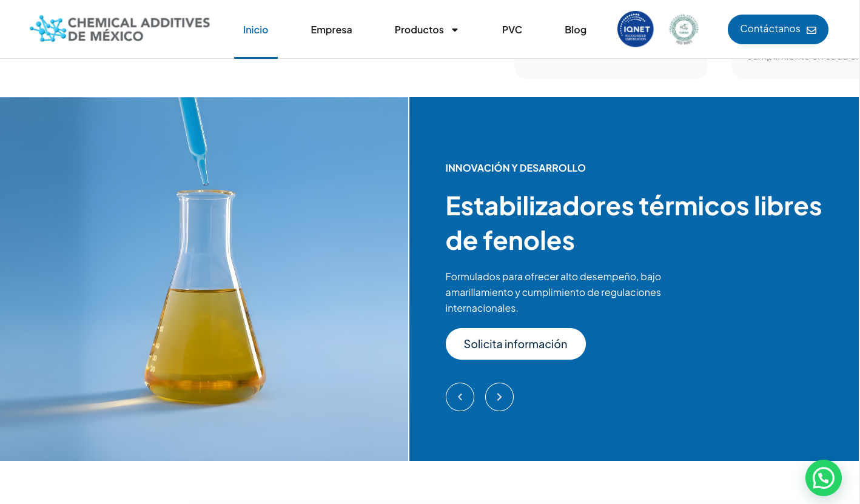Screen dimensions: 860x504
Task: Open WhatsApp chat floating button
Action: tap(824, 478)
